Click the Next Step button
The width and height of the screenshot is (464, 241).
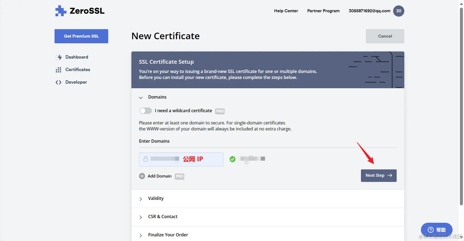coord(379,176)
